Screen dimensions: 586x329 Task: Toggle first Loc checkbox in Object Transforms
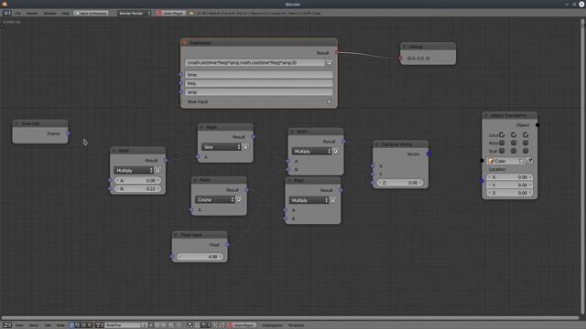pyautogui.click(x=502, y=134)
